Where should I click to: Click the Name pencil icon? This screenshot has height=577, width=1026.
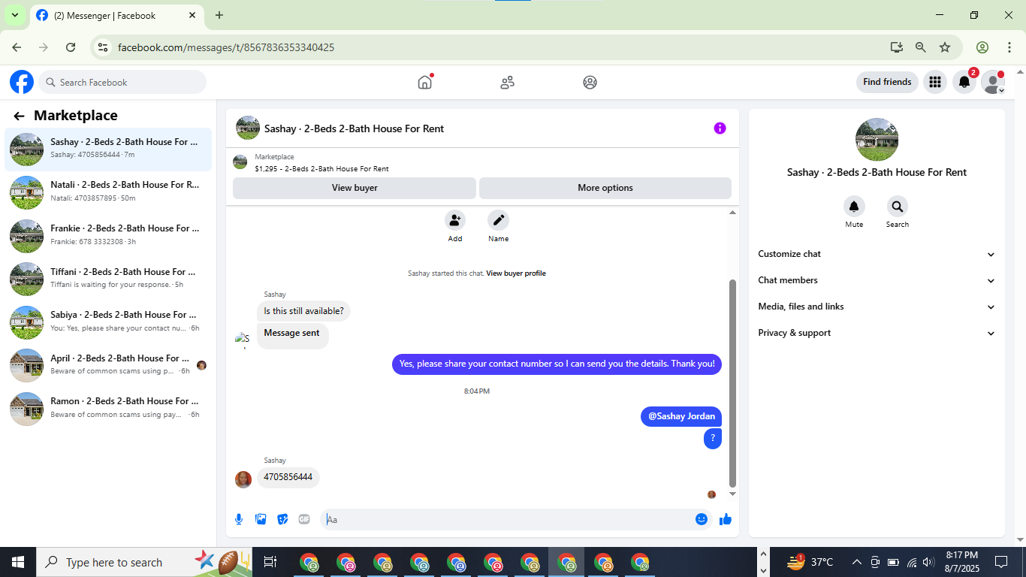click(x=498, y=220)
